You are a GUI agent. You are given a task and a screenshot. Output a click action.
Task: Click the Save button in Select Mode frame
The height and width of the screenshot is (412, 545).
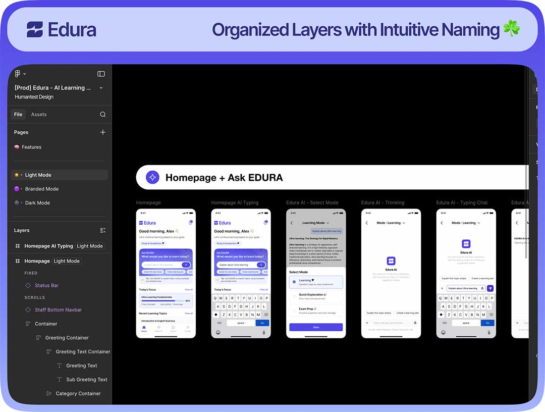click(x=316, y=327)
